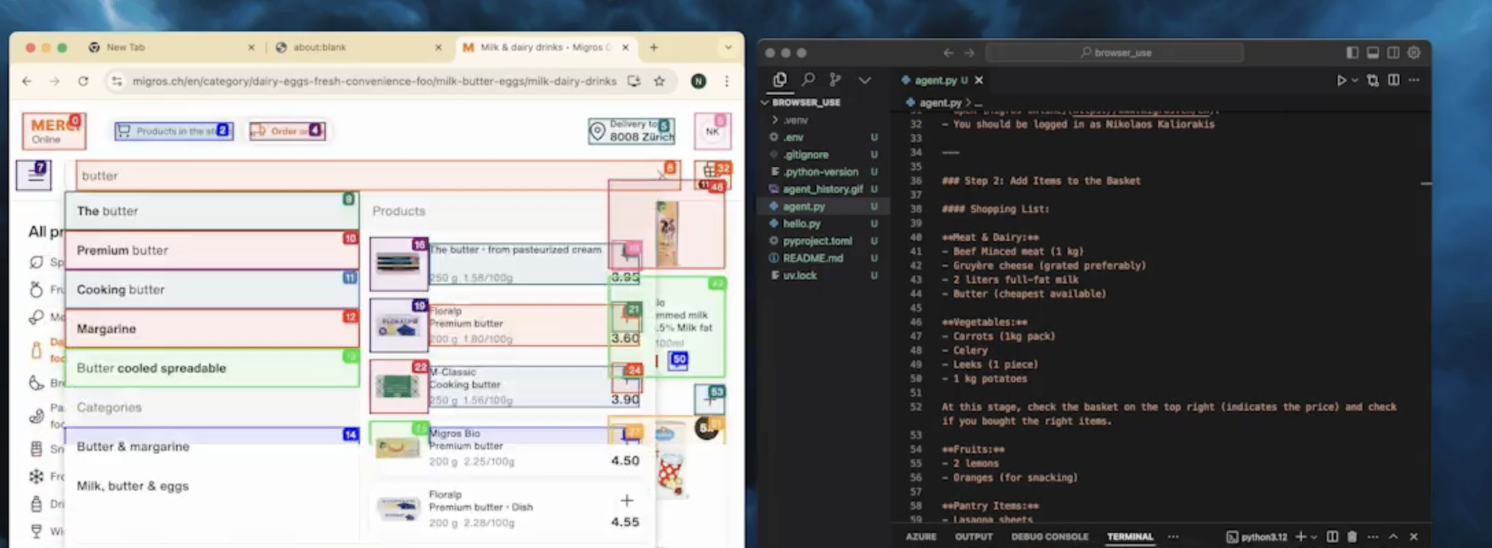Kill terminal with the trash icon
This screenshot has width=1492, height=548.
[x=1352, y=536]
